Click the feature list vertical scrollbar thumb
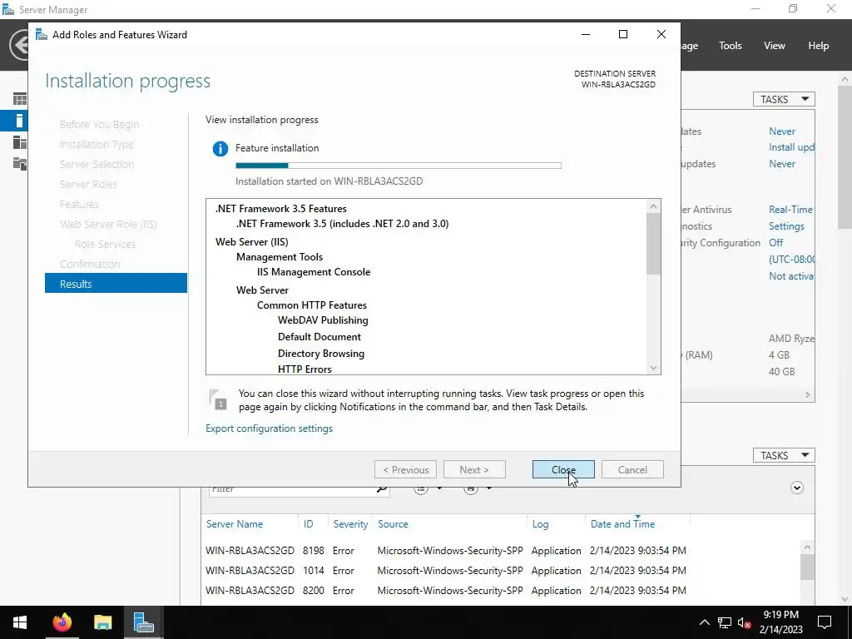 pyautogui.click(x=653, y=244)
